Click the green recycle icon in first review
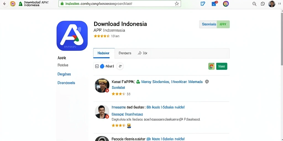This screenshot has width=283, height=141. [138, 82]
